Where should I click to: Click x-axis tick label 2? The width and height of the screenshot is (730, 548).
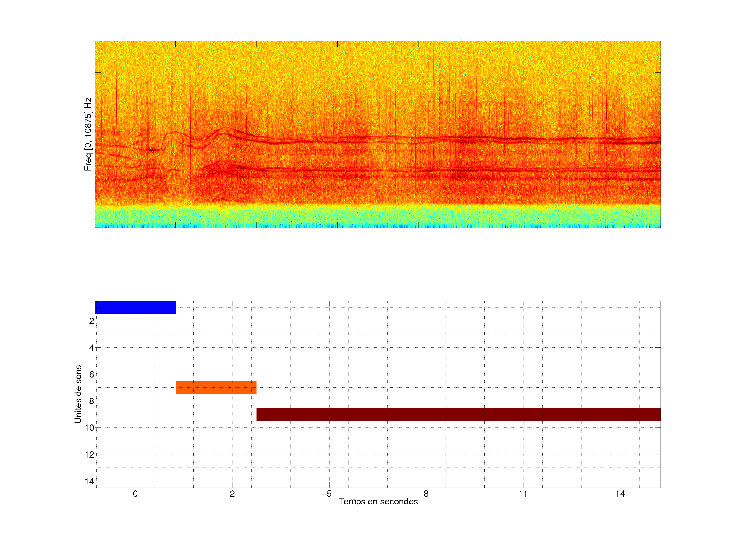(x=232, y=494)
